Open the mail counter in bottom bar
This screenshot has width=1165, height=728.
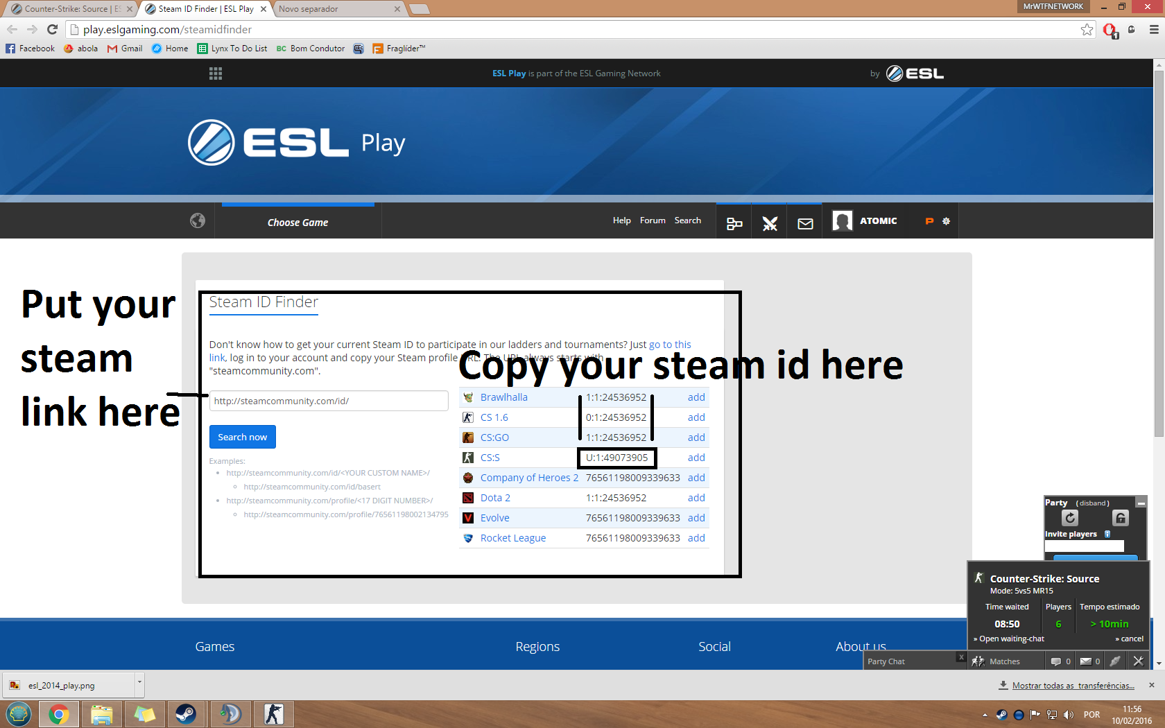click(x=1091, y=661)
